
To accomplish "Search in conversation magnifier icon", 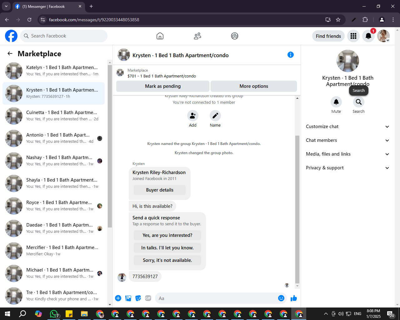I will (x=359, y=102).
